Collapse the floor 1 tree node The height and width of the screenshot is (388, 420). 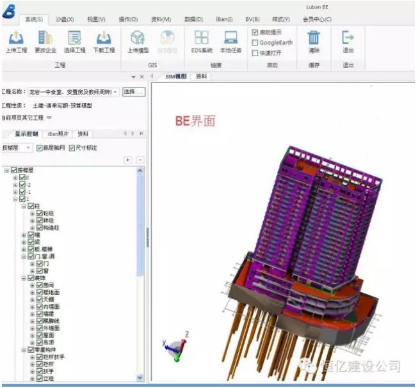point(15,199)
